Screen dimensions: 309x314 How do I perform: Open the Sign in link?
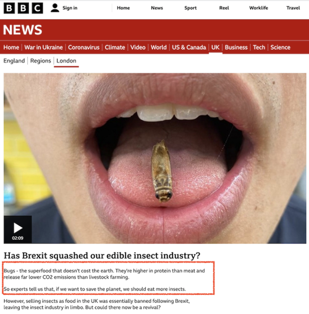[x=70, y=8]
